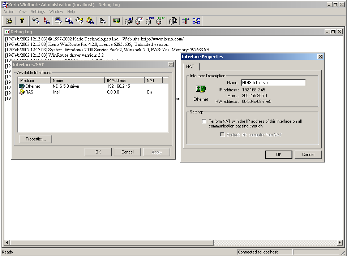The height and width of the screenshot is (256, 347).
Task: Open the port mapping toolbar icon
Action: point(196,21)
